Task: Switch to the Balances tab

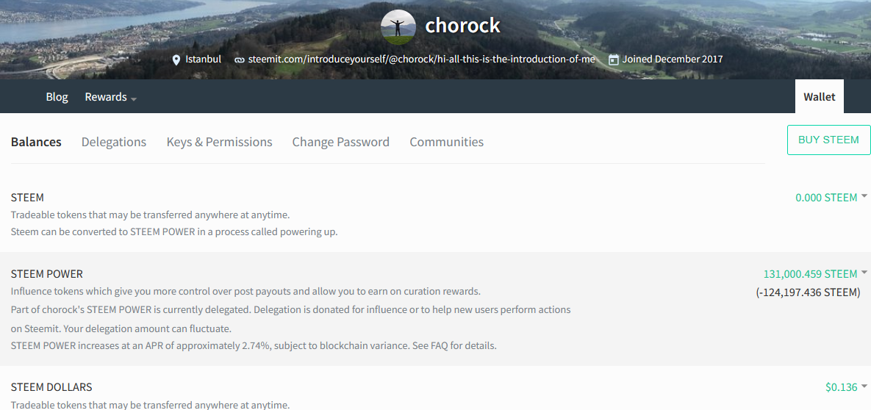Action: point(36,142)
